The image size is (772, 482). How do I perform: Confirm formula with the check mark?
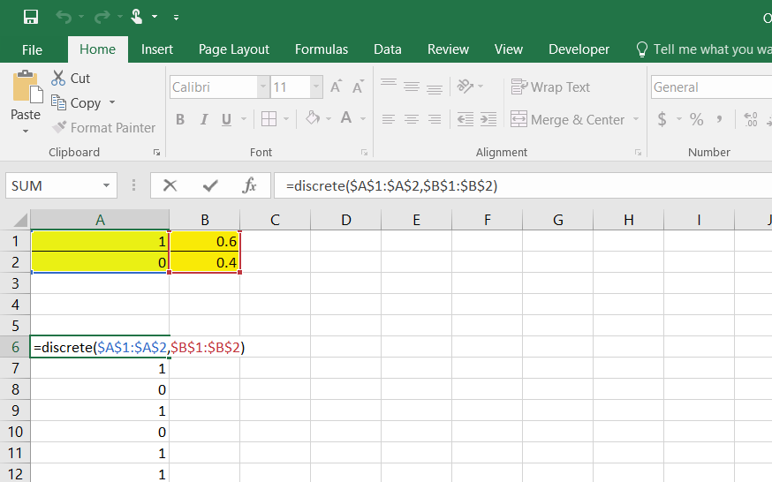tap(210, 185)
